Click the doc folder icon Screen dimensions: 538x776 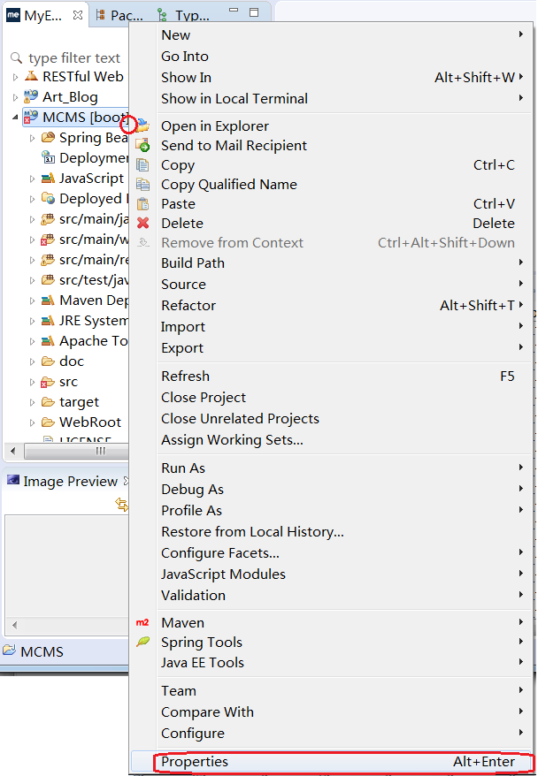coord(48,361)
